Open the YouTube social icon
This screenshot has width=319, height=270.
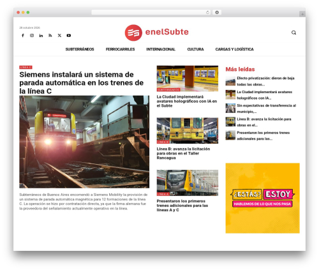point(69,36)
